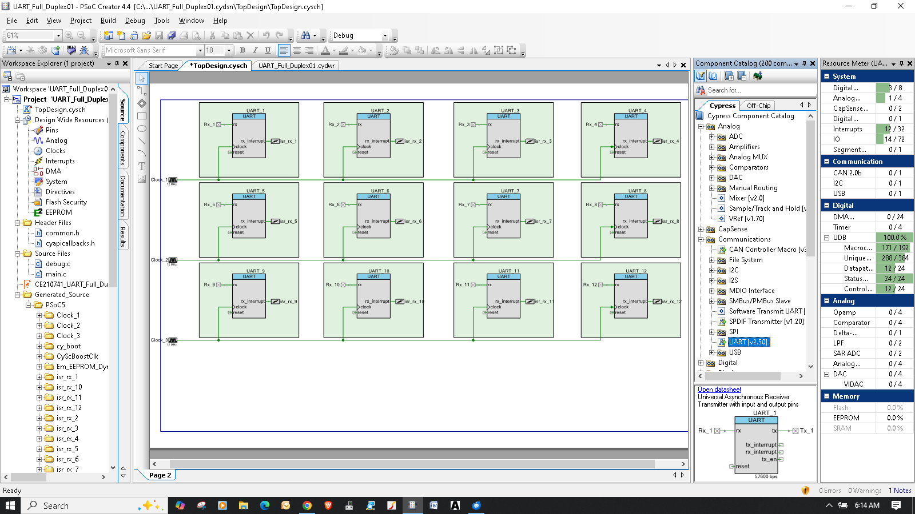915x514 pixels.
Task: Toggle underline text formatting
Action: (268, 50)
